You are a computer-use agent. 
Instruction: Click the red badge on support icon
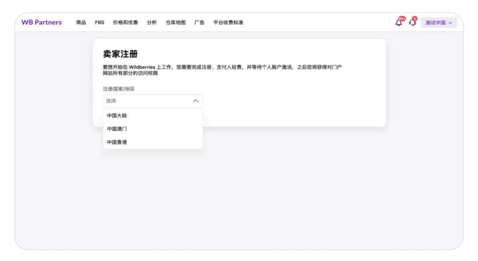(x=415, y=19)
